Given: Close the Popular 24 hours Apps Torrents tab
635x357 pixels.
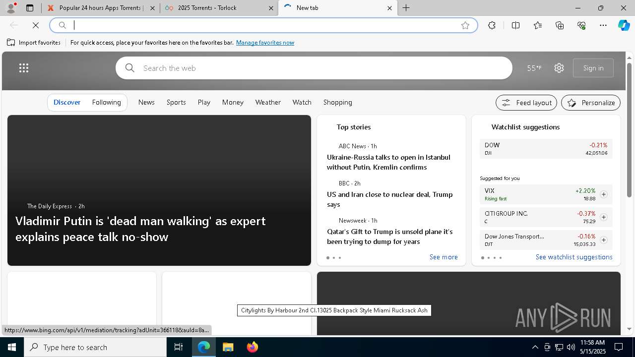Looking at the screenshot, I should click(152, 8).
